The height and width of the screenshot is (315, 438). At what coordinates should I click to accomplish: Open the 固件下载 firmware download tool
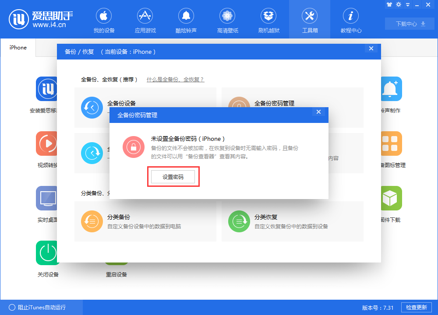pos(391,198)
